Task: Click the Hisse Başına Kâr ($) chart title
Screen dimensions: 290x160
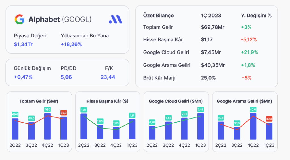Action: [x=107, y=101]
